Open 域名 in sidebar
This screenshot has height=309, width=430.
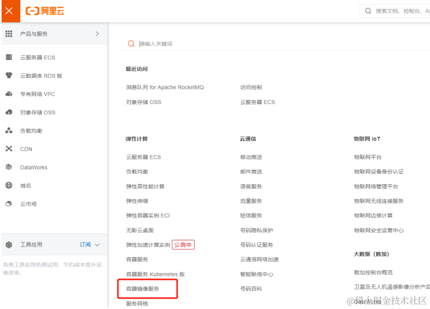point(26,186)
